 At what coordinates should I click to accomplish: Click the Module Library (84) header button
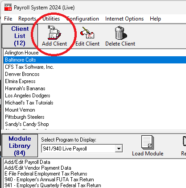click(20, 146)
